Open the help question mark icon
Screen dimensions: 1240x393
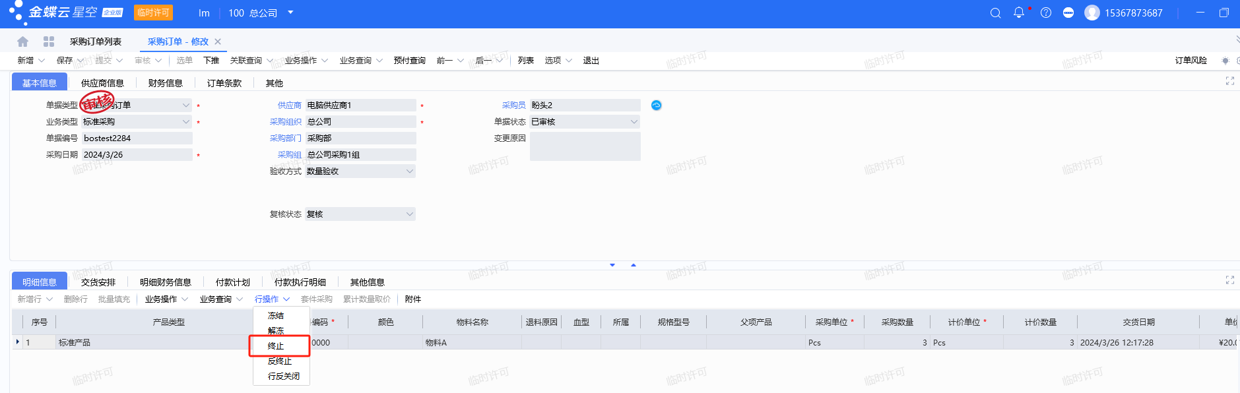tap(1046, 13)
